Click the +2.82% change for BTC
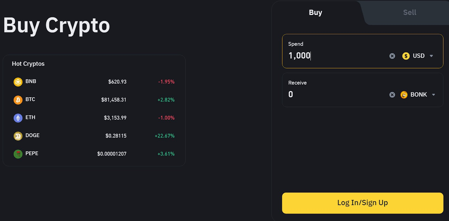This screenshot has height=221, width=449. (x=166, y=100)
